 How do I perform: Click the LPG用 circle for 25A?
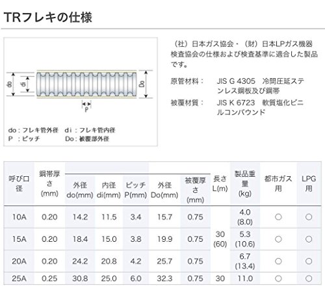[309, 278]
